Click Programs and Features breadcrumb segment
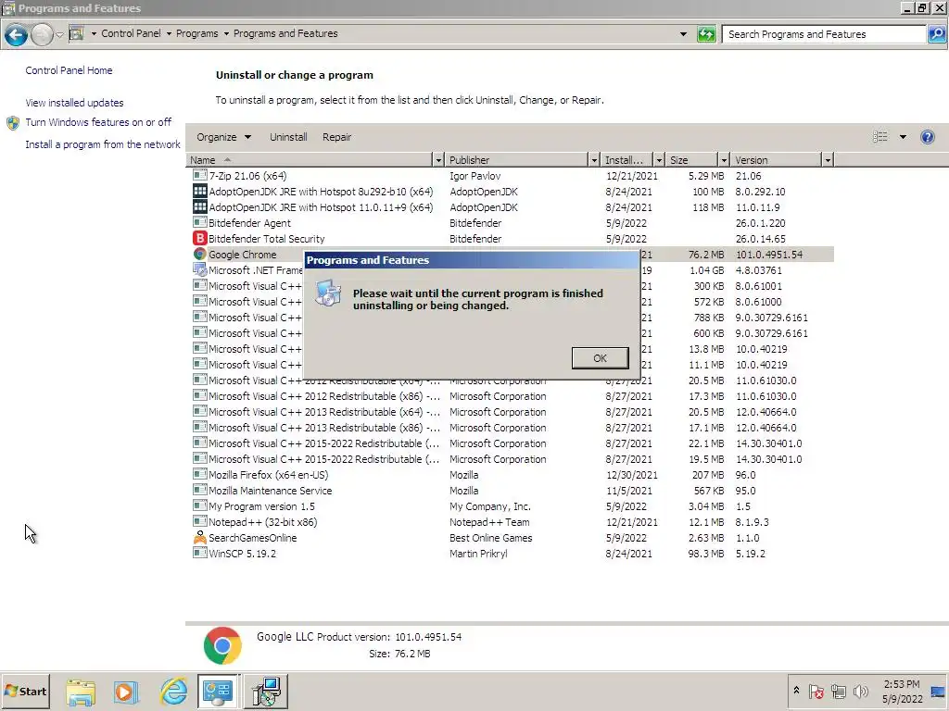 tap(285, 33)
